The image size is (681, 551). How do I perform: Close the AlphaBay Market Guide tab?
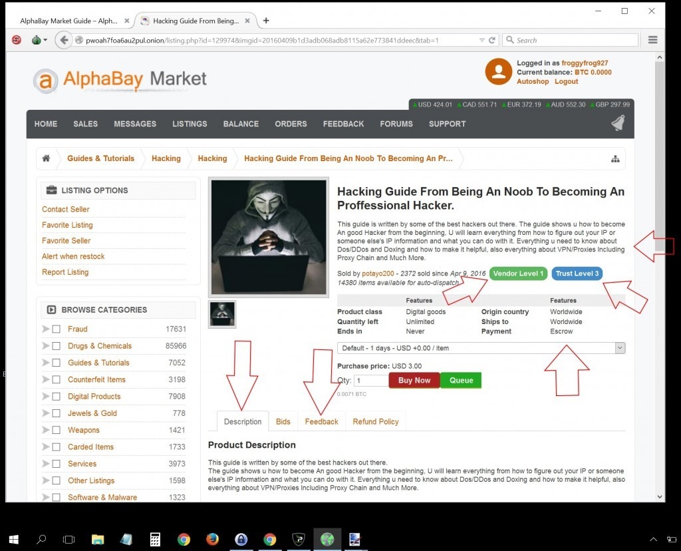pyautogui.click(x=127, y=21)
